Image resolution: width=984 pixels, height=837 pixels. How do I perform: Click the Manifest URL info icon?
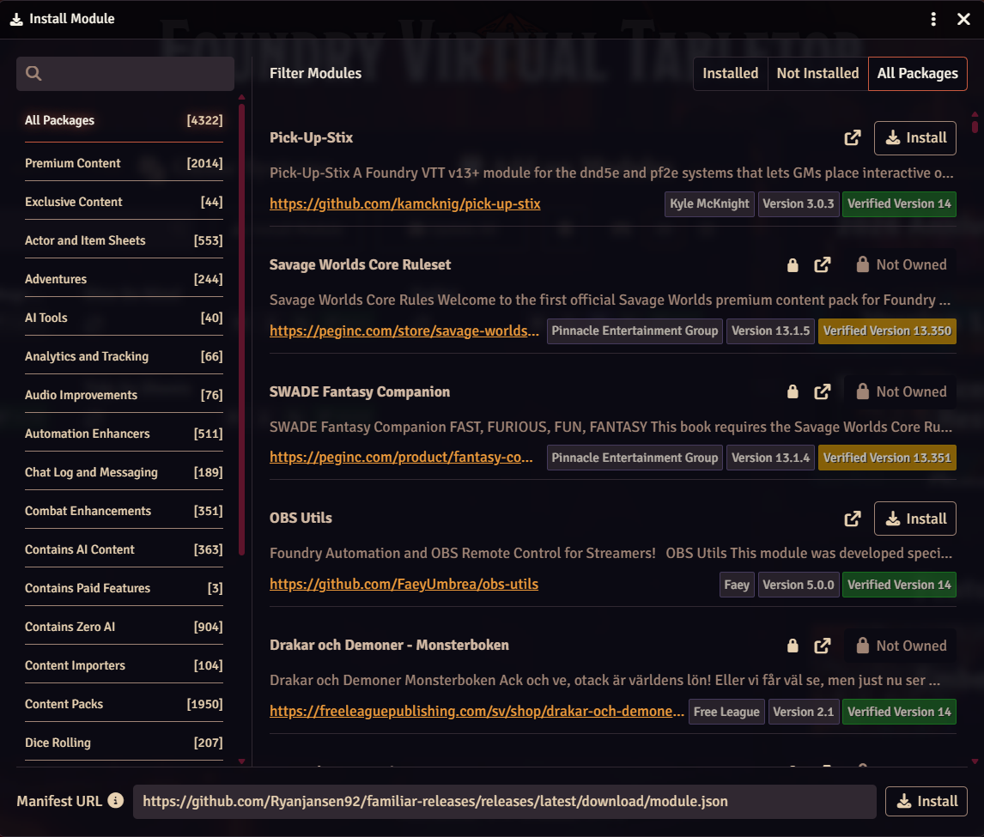tap(115, 801)
